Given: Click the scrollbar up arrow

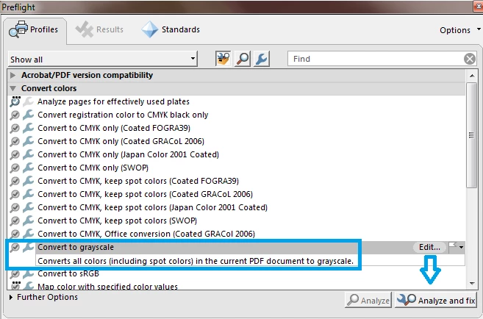Looking at the screenshot, I should (x=472, y=76).
